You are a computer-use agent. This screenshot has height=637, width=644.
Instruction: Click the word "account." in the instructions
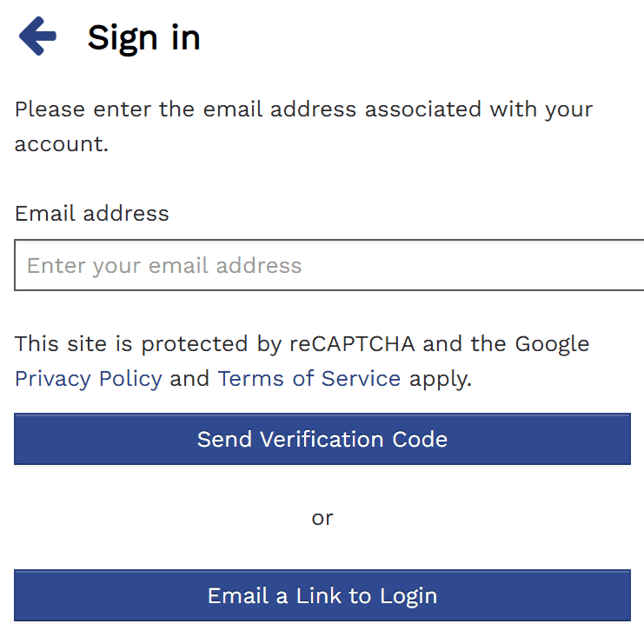(x=61, y=144)
